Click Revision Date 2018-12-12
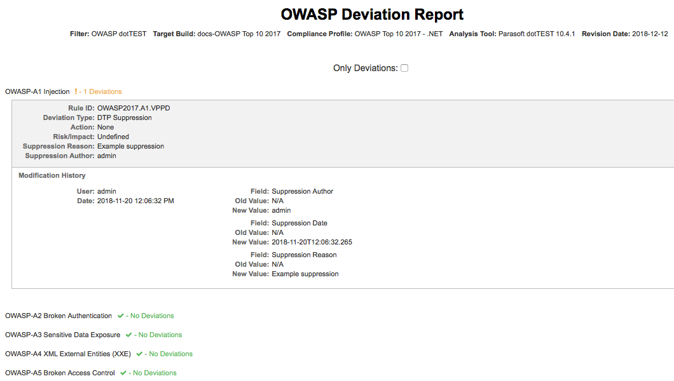The image size is (674, 381). click(650, 34)
